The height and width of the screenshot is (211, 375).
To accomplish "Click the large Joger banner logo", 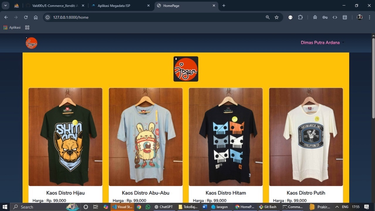I will tap(186, 69).
